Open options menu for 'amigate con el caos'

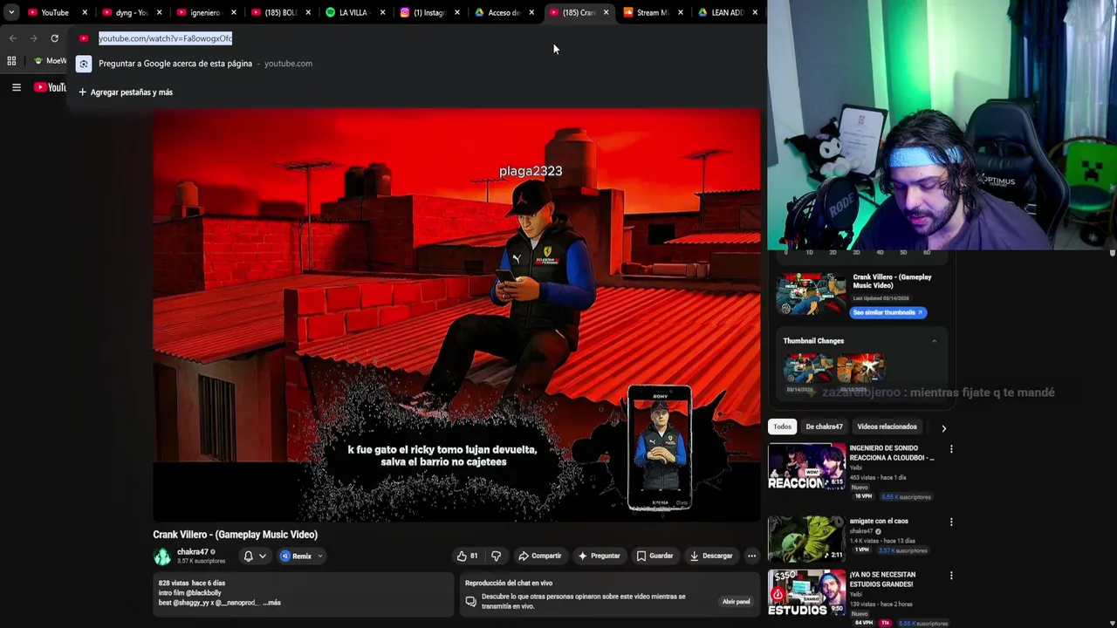click(951, 522)
